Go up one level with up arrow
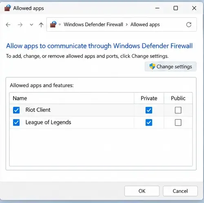204x203 pixels. click(41, 25)
